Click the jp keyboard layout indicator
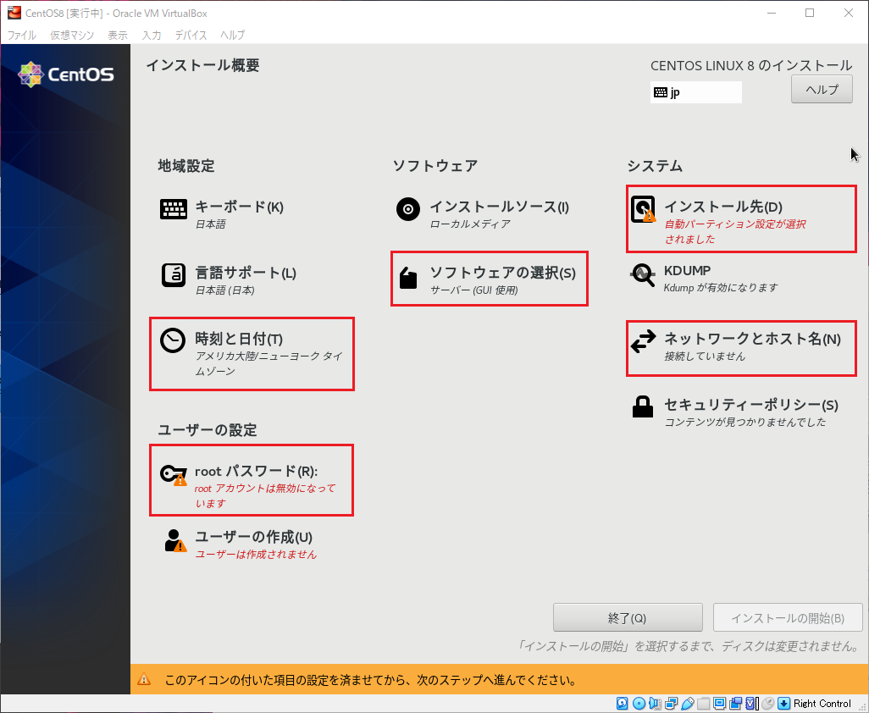Screen dimensions: 869x713 point(696,92)
